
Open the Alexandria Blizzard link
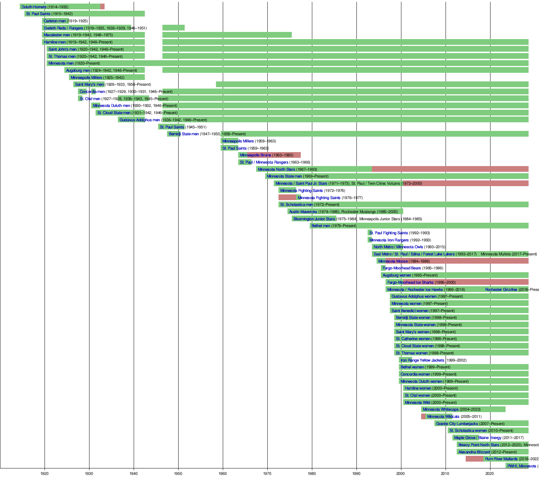(474, 452)
